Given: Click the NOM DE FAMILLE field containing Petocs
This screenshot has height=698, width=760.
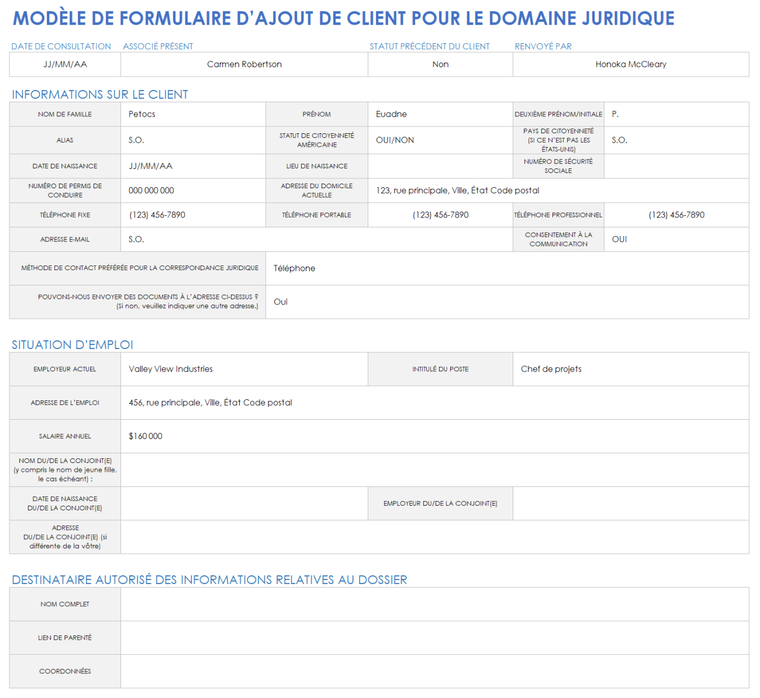Looking at the screenshot, I should pyautogui.click(x=193, y=114).
